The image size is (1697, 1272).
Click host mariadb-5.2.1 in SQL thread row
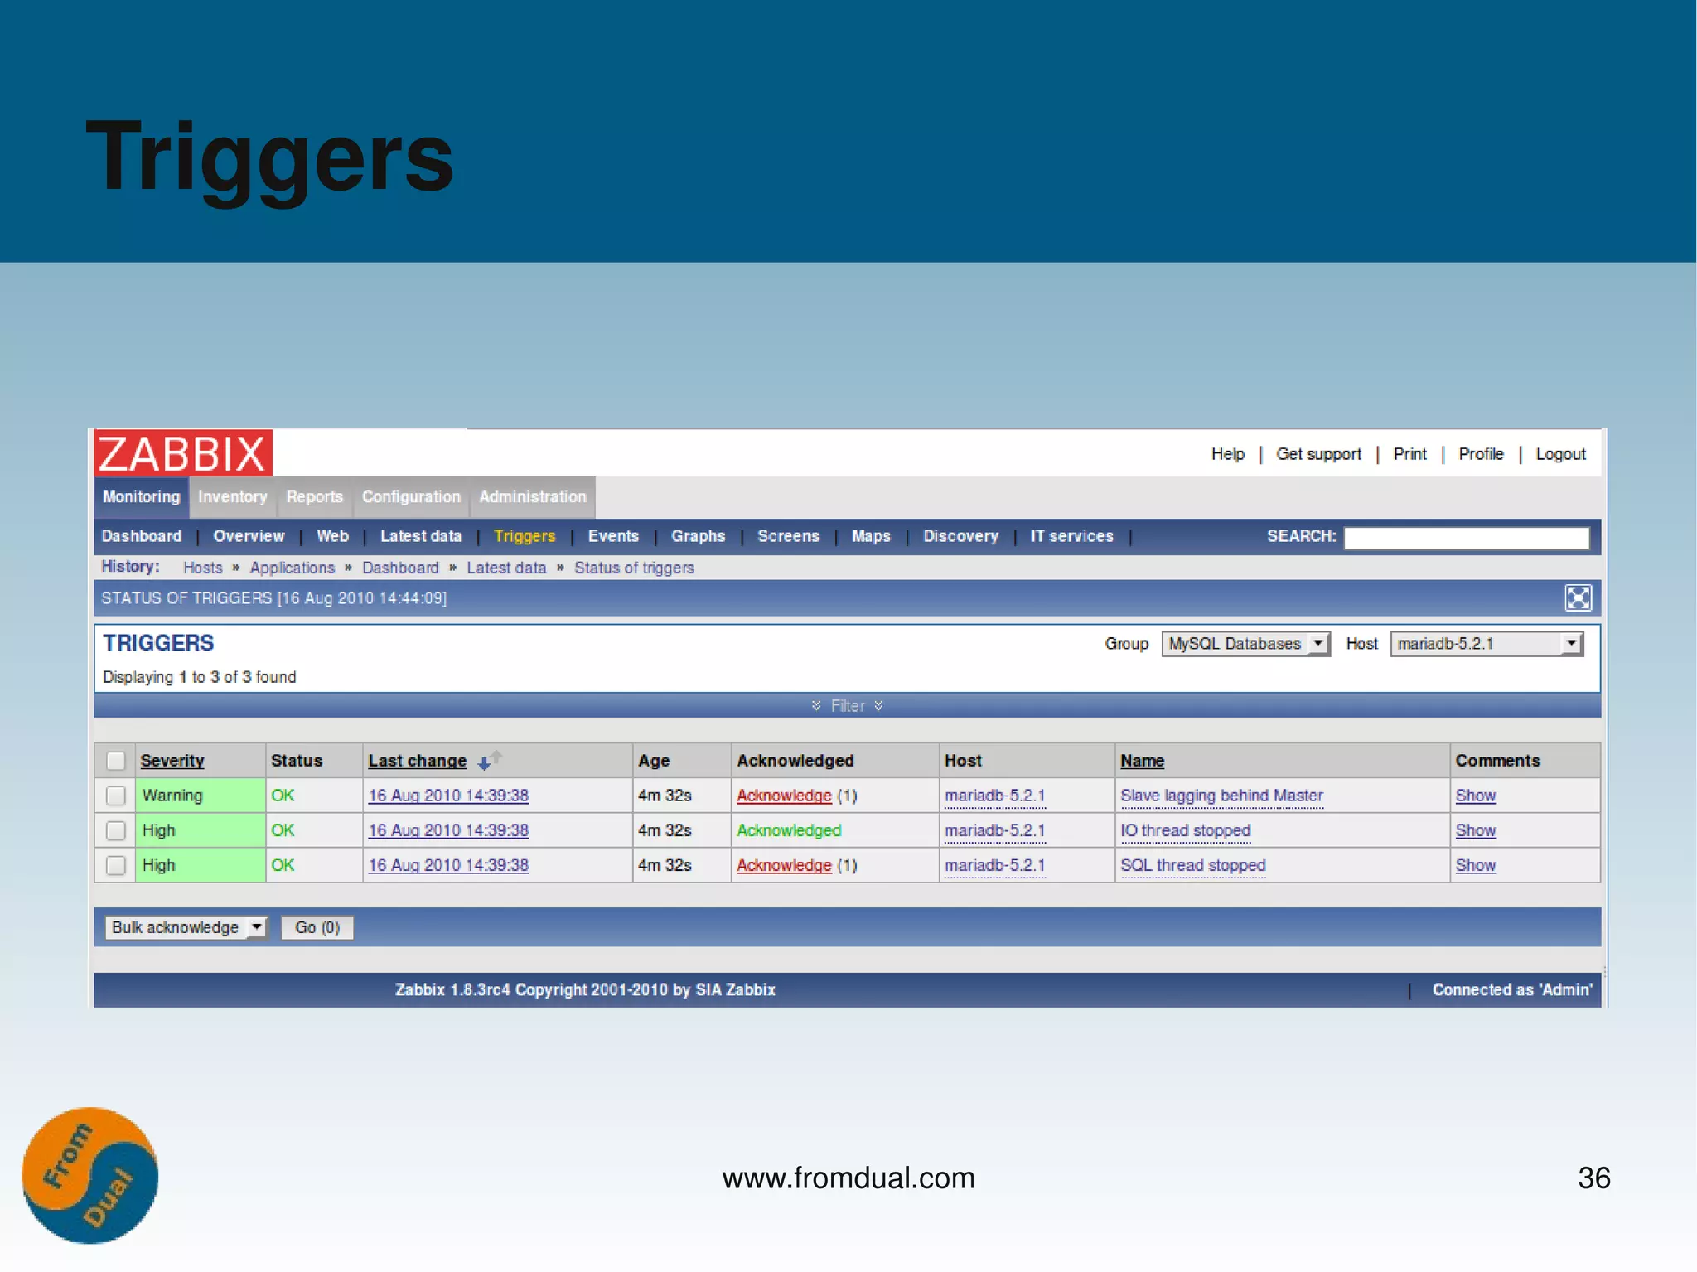point(994,865)
